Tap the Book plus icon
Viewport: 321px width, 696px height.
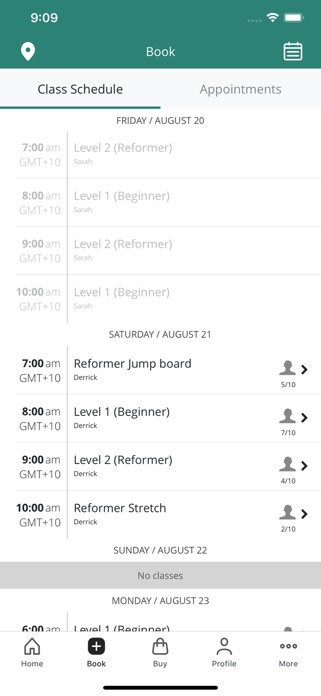[96, 646]
